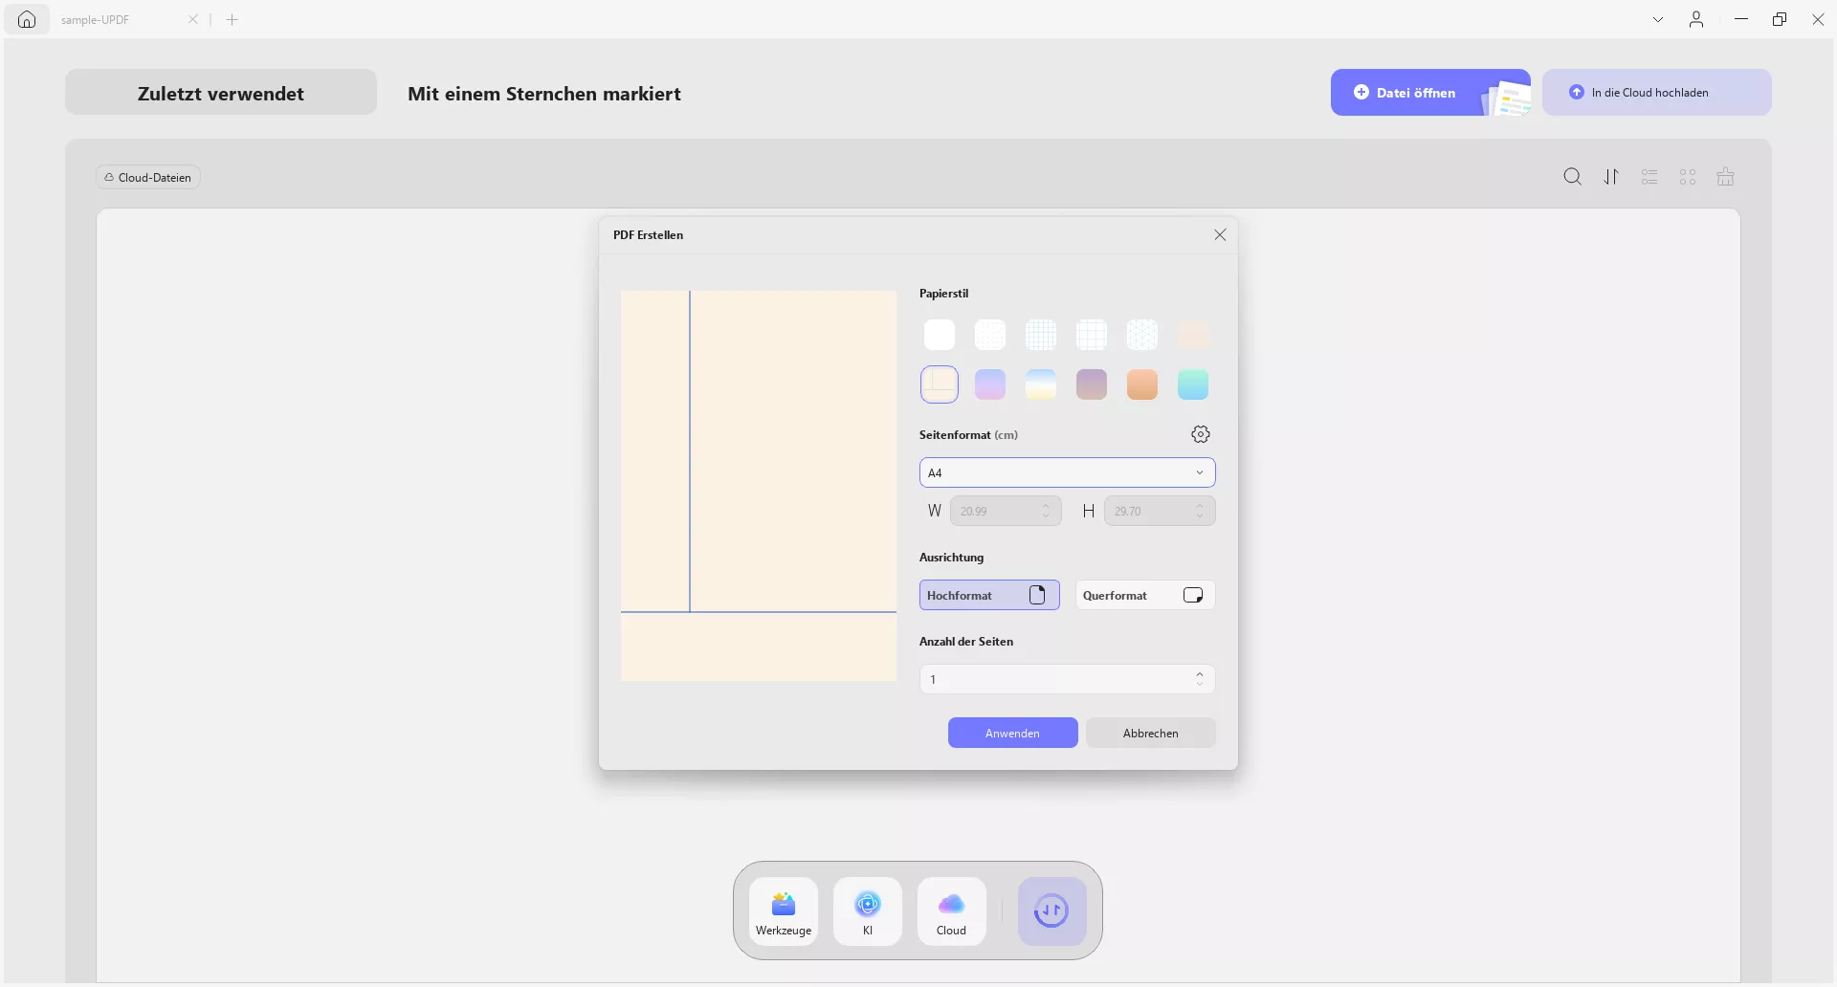Select isometric pattern paper style
1837x987 pixels.
1142,335
